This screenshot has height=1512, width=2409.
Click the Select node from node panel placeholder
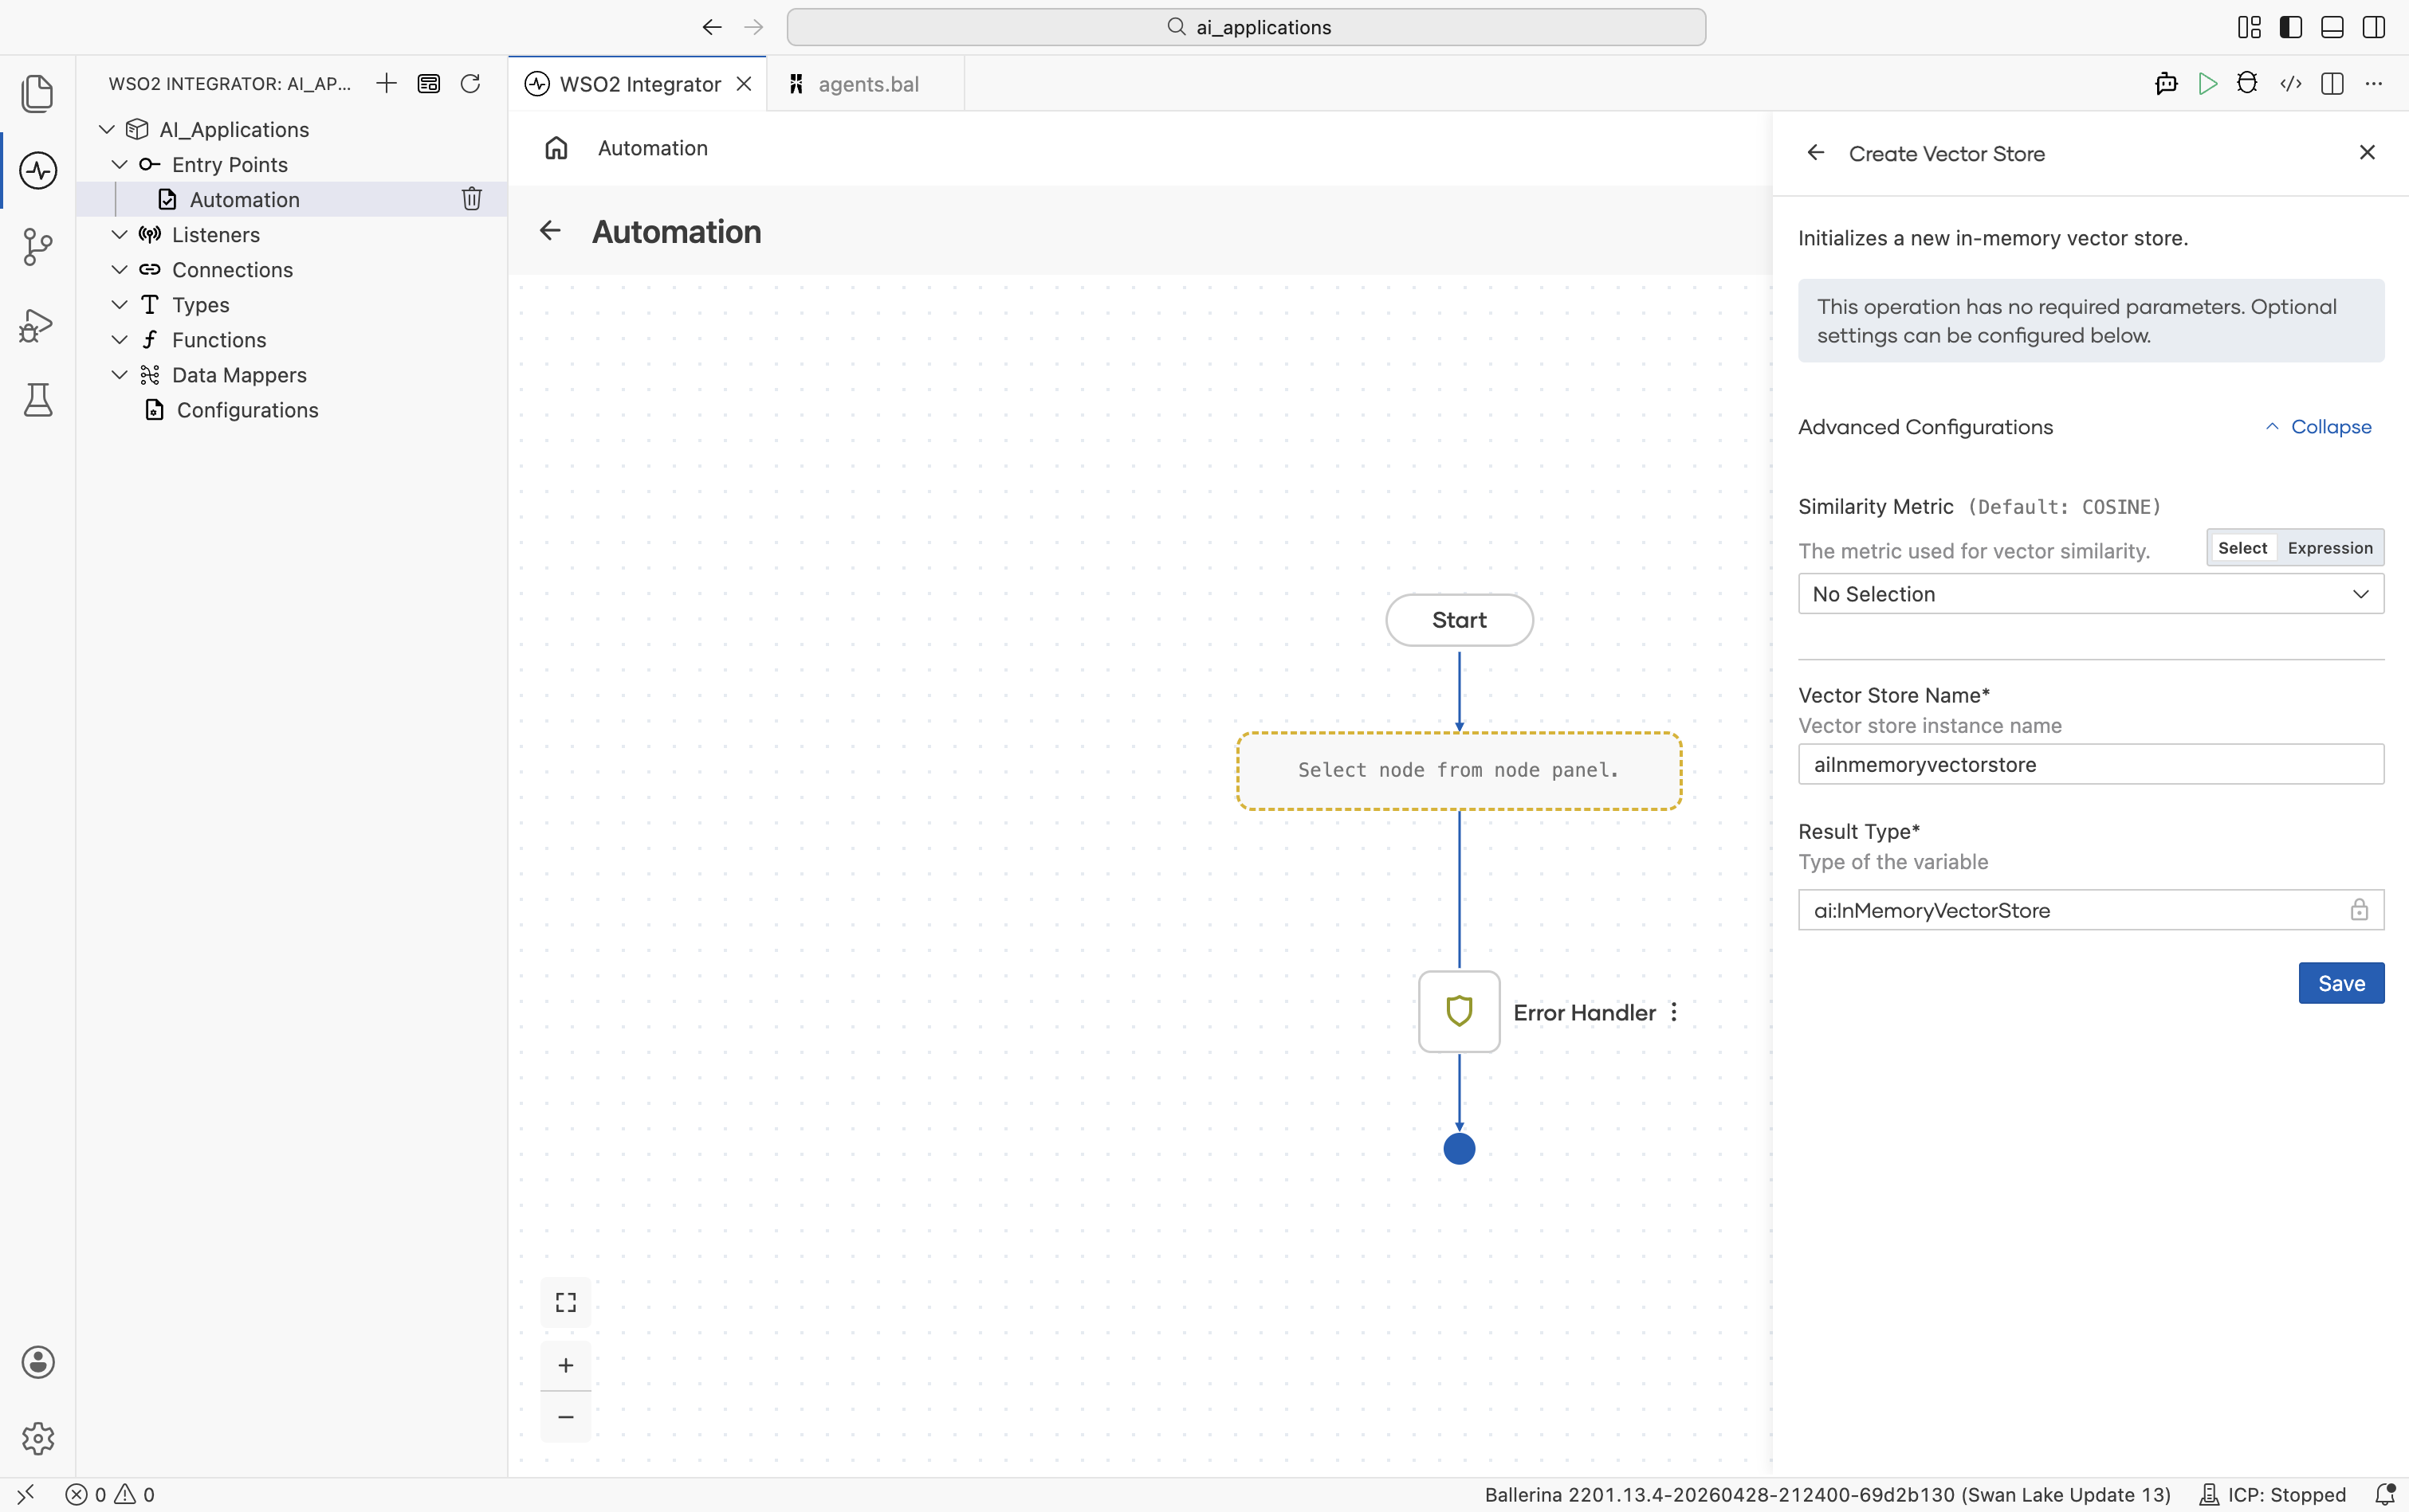tap(1459, 771)
